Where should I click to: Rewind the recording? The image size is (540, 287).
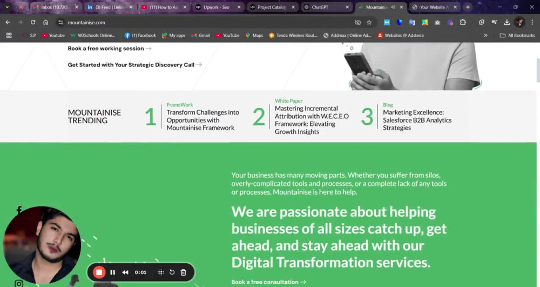click(x=125, y=272)
